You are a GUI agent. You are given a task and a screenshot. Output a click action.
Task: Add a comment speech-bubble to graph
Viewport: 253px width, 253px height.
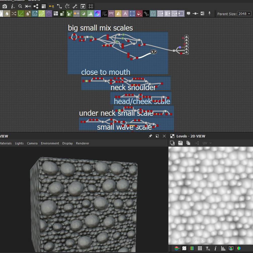coord(188,14)
